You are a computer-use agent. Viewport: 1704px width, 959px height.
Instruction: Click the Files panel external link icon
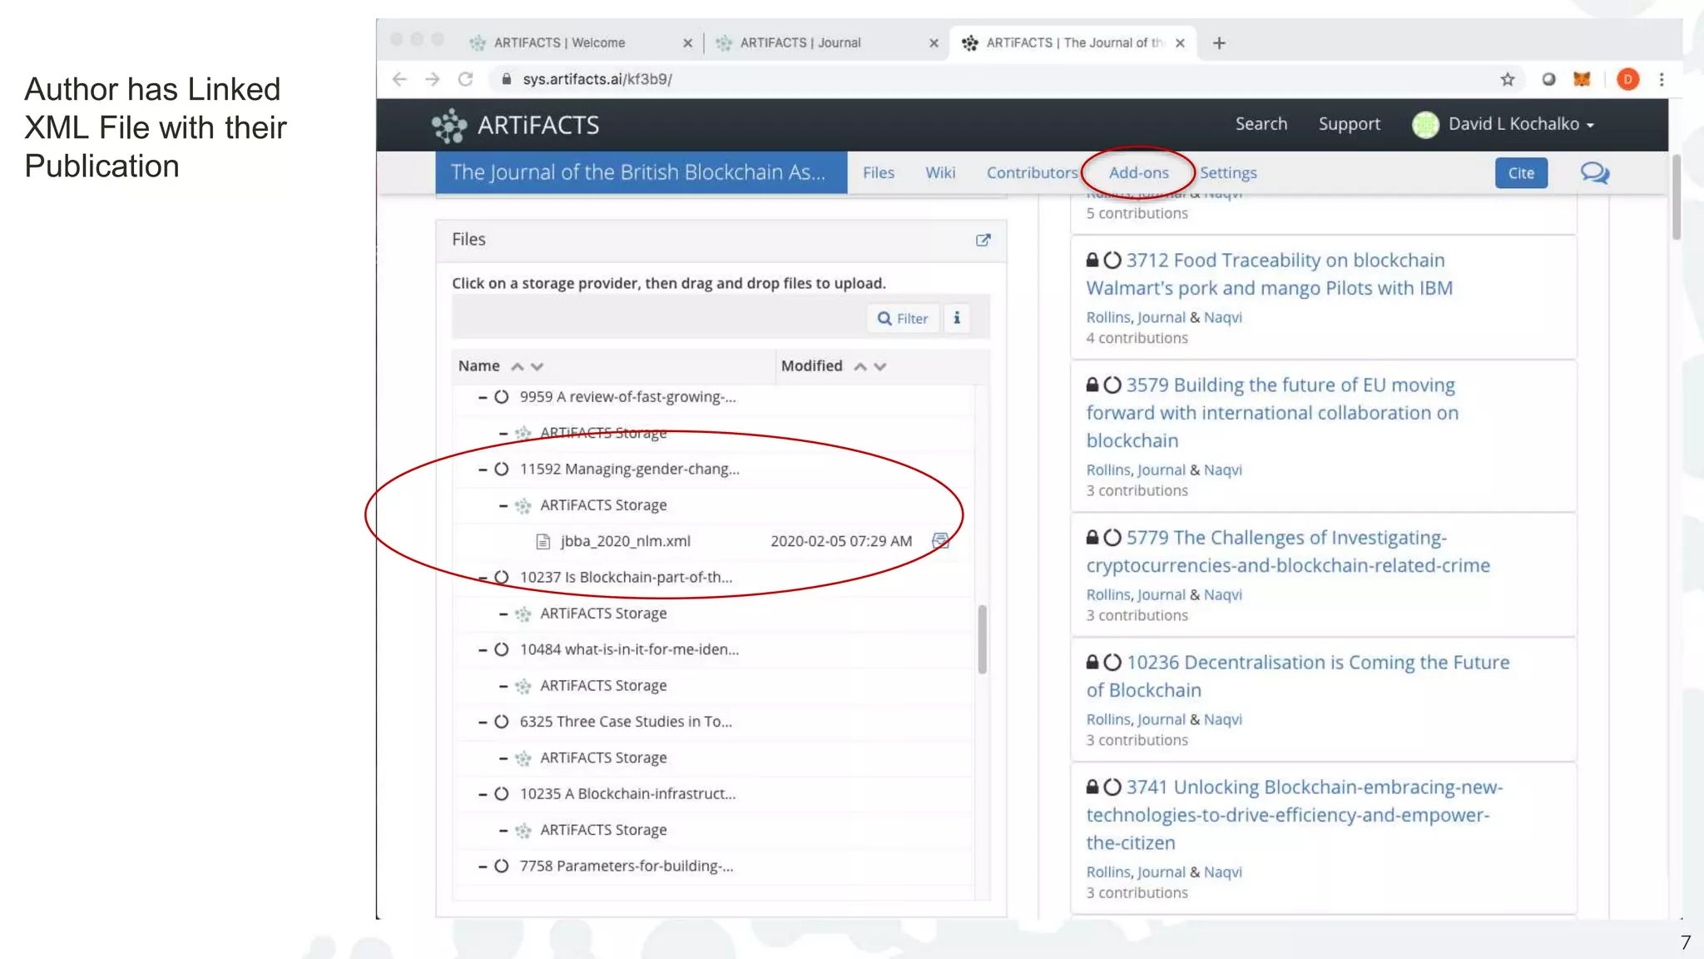983,240
